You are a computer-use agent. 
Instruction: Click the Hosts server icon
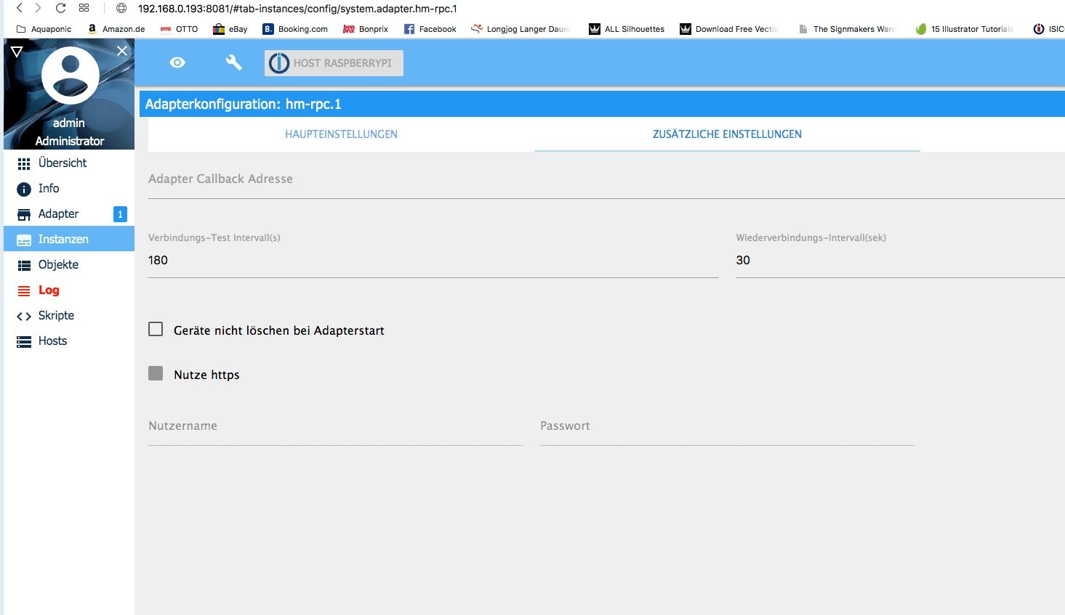click(x=24, y=342)
